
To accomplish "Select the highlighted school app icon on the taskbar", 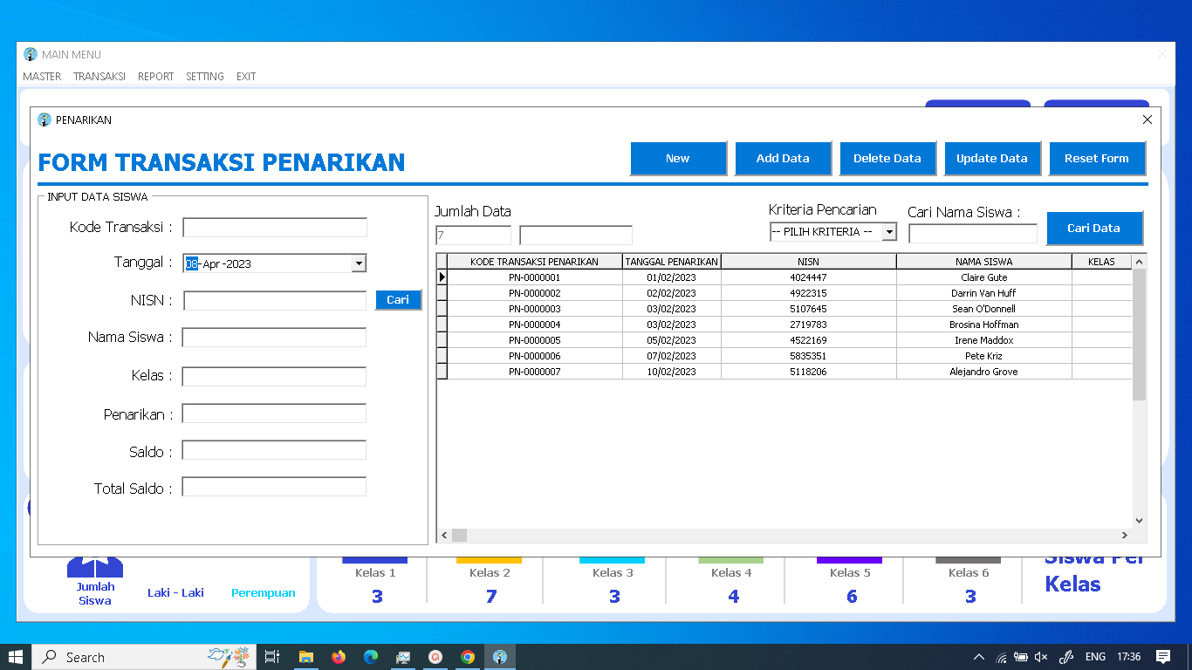I will click(500, 657).
